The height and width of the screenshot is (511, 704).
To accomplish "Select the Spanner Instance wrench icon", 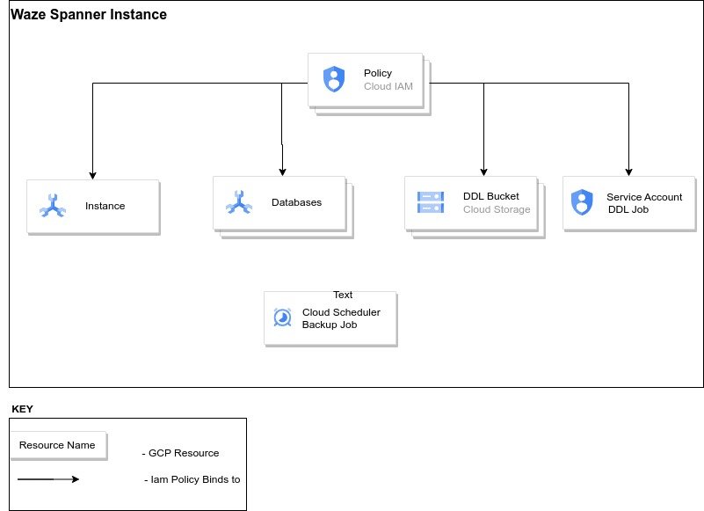I will pyautogui.click(x=53, y=206).
